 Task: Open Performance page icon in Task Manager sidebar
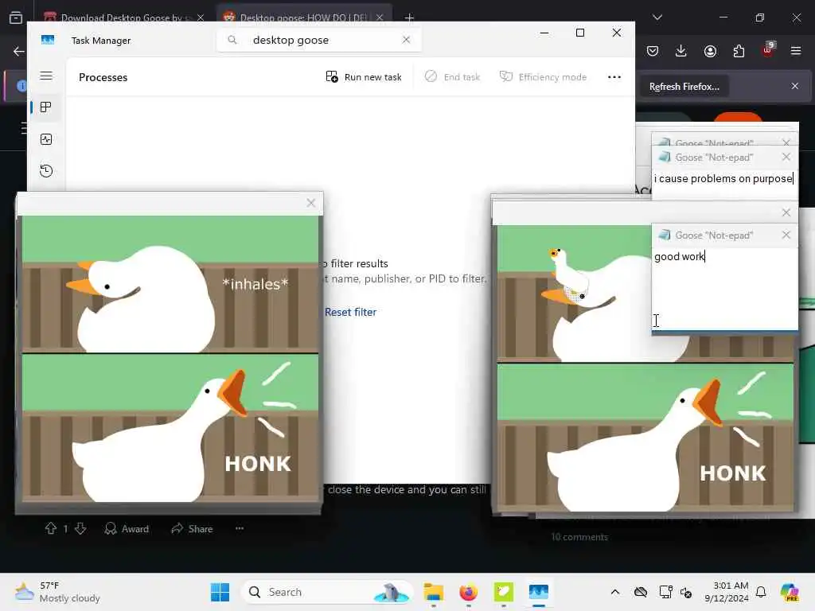(x=45, y=139)
